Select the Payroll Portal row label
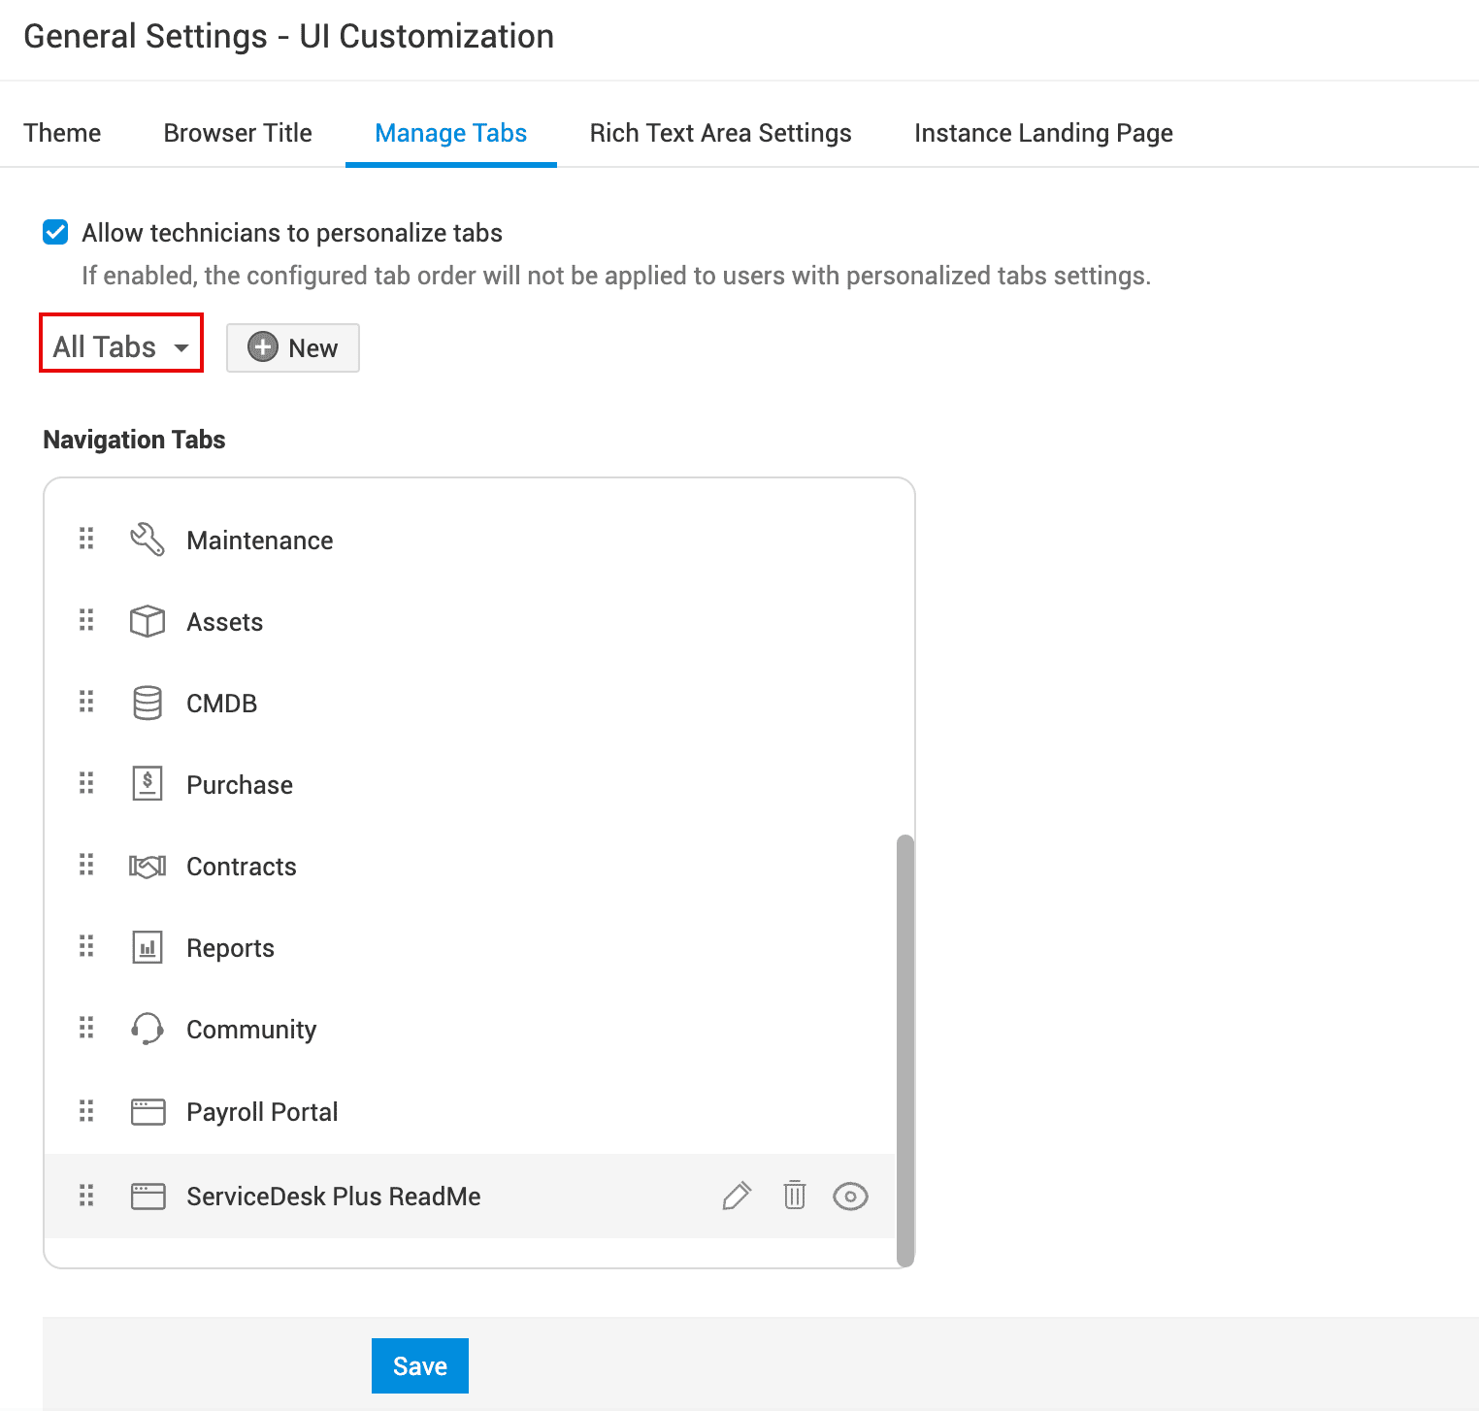The image size is (1479, 1411). coord(262,1112)
